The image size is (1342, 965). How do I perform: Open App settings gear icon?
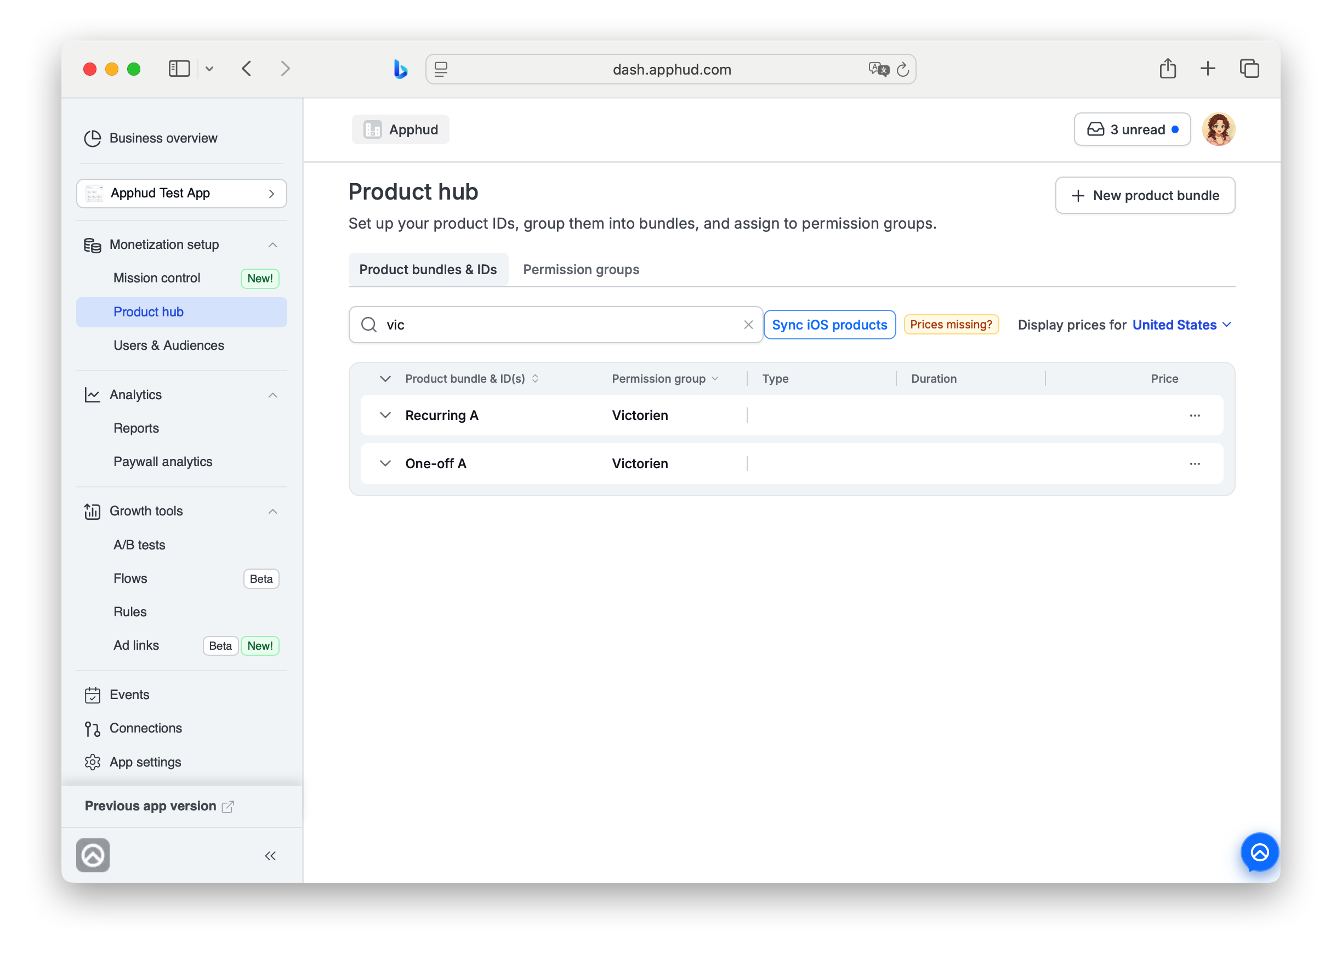tap(92, 763)
